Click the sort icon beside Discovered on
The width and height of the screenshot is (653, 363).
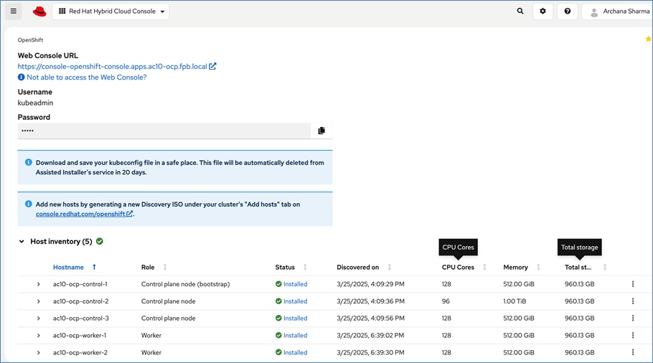pyautogui.click(x=390, y=268)
